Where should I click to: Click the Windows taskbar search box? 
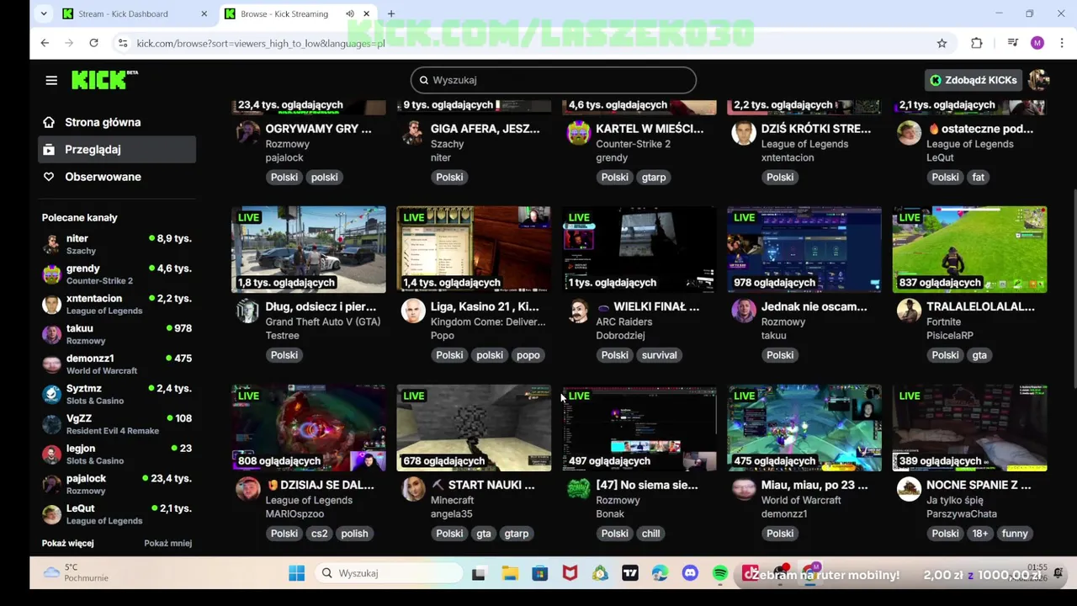coord(390,573)
